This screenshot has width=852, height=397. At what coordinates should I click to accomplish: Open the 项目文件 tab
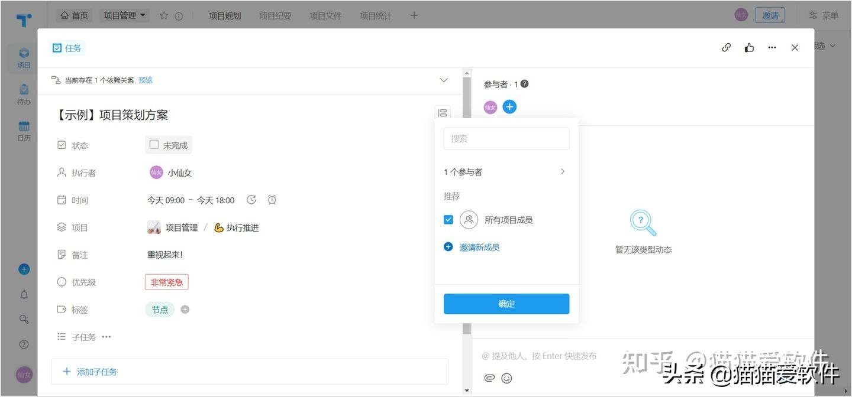coord(325,16)
